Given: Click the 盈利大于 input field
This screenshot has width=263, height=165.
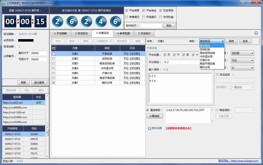Looking at the screenshot, I should point(39,53).
